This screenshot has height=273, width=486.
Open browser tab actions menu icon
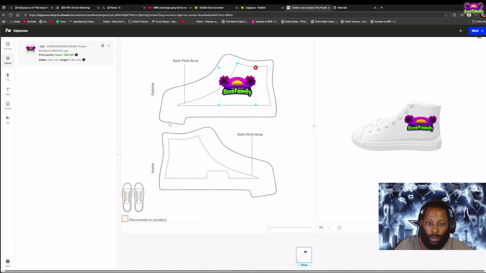point(4,8)
